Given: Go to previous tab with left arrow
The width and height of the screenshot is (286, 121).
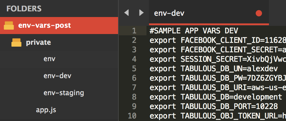Looking at the screenshot, I should pos(126,13).
